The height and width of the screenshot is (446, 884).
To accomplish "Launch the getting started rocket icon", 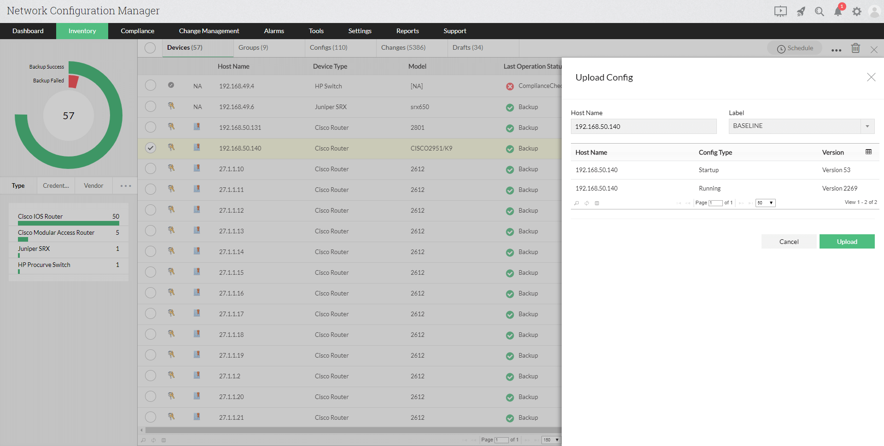I will 801,11.
